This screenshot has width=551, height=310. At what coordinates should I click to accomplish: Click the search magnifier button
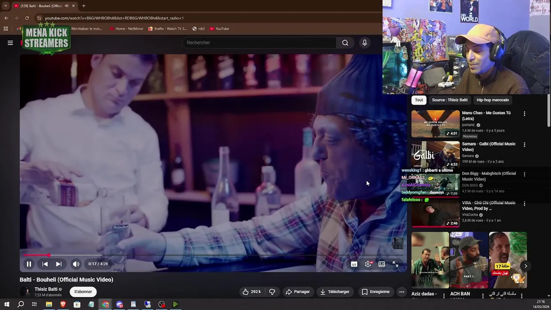tap(345, 43)
